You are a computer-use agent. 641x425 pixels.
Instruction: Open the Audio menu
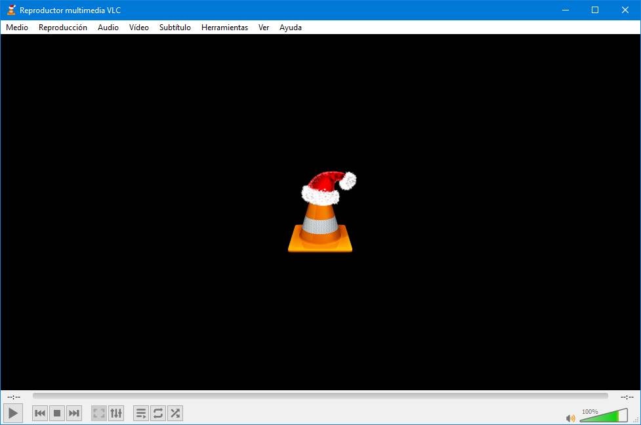click(x=108, y=28)
